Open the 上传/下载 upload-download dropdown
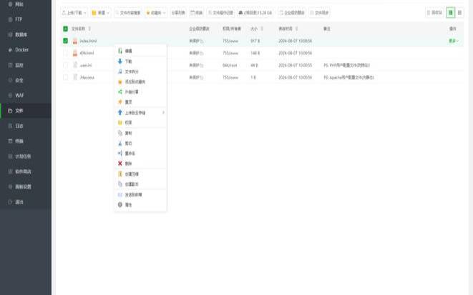This screenshot has height=295, width=473. (74, 13)
